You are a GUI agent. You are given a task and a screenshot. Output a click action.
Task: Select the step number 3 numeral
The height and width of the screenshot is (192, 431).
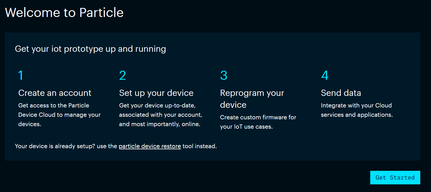point(224,75)
